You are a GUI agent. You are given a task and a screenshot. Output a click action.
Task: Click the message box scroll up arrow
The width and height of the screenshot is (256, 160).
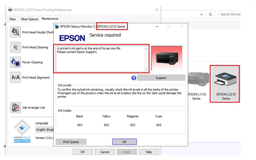click(x=146, y=49)
